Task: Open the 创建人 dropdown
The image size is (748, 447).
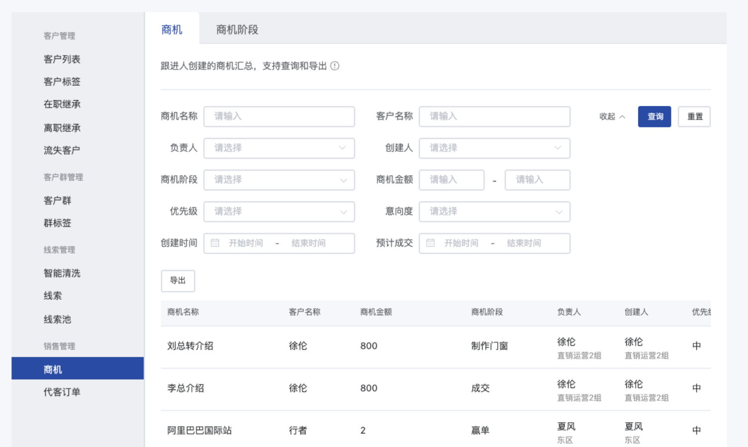Action: pos(495,148)
